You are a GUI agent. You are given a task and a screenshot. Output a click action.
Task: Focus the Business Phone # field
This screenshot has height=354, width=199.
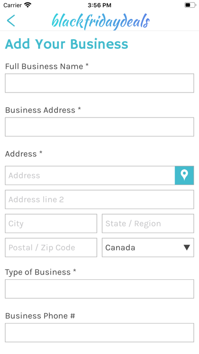(99, 333)
